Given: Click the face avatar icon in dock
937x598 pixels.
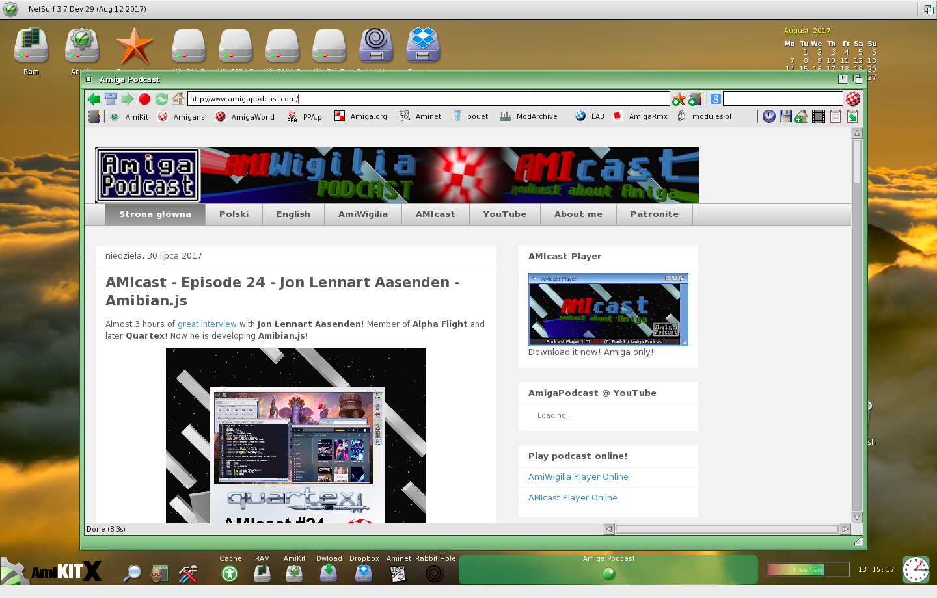Looking at the screenshot, I should (159, 573).
